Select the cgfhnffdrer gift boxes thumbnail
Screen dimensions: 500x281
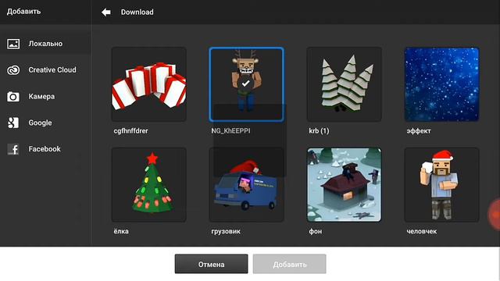coord(149,84)
